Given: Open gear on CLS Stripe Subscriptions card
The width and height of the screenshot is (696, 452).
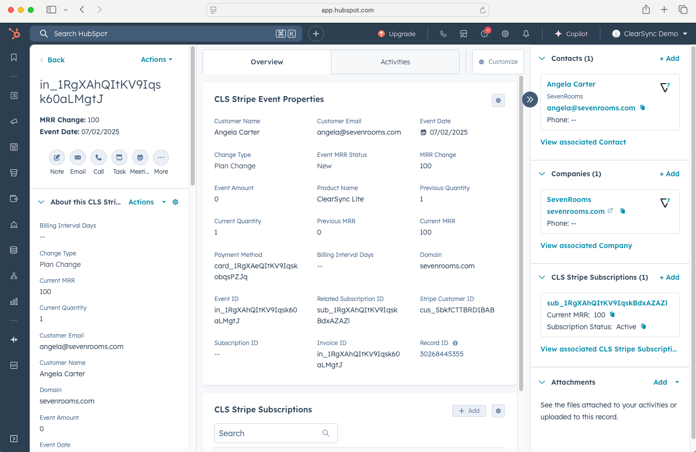Looking at the screenshot, I should click(498, 411).
